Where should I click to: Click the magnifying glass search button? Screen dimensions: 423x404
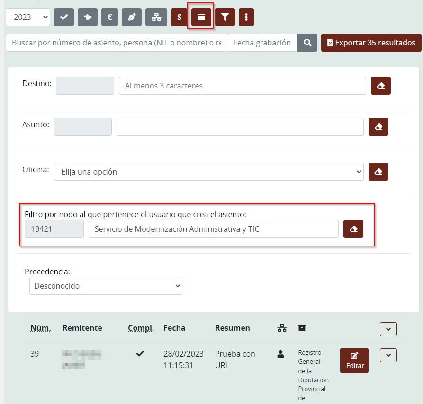pyautogui.click(x=307, y=43)
